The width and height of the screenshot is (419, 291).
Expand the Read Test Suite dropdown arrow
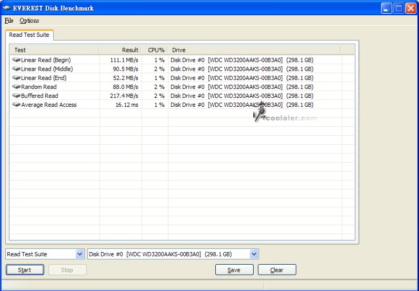pos(79,254)
